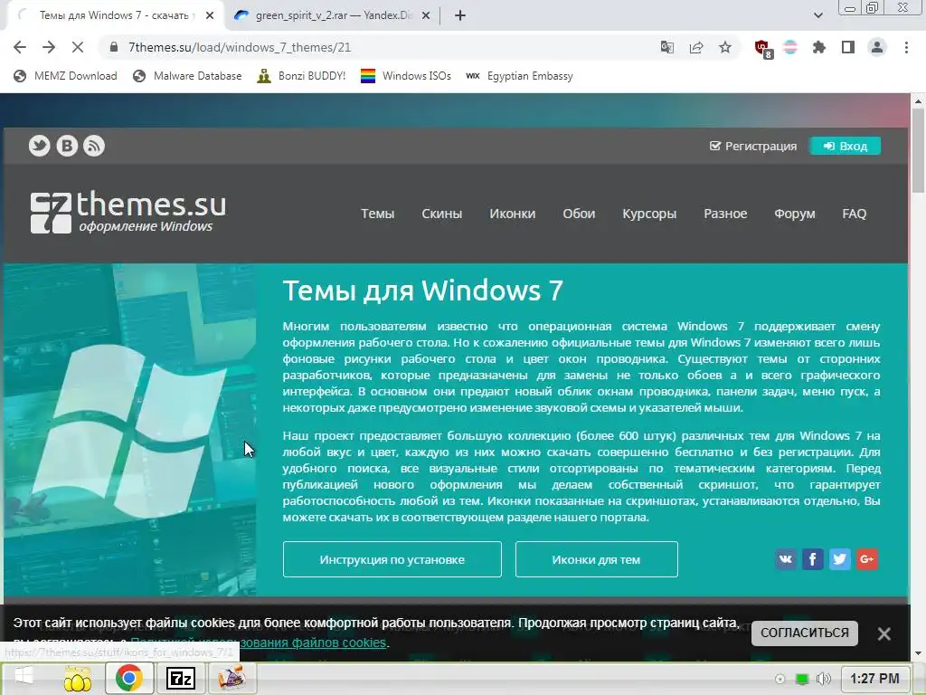This screenshot has width=926, height=695.
Task: Open the Форум navigation menu item
Action: 794,214
